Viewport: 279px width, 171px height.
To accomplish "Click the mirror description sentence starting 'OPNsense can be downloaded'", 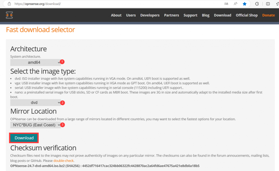I will pos(123,119).
